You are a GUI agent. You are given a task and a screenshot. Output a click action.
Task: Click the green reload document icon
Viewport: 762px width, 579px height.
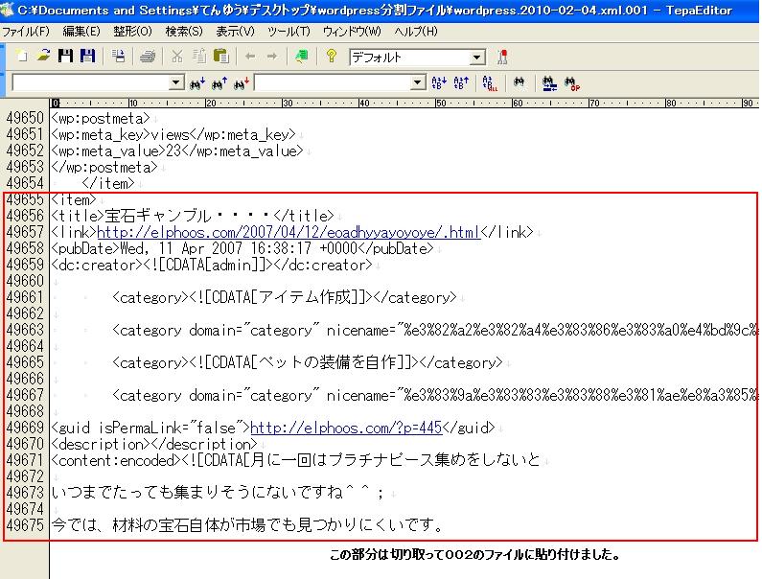coord(302,57)
